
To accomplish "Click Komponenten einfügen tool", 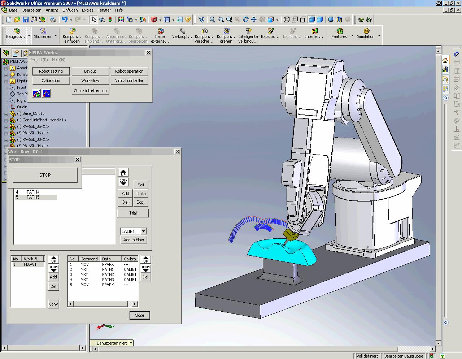I will pos(72,35).
